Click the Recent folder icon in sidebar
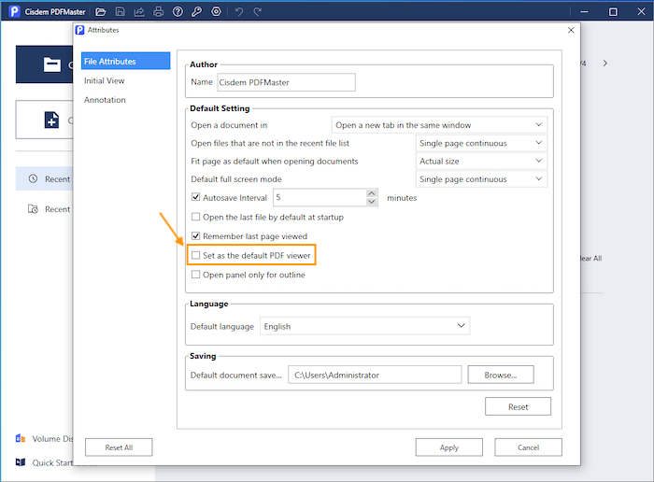 tap(33, 209)
